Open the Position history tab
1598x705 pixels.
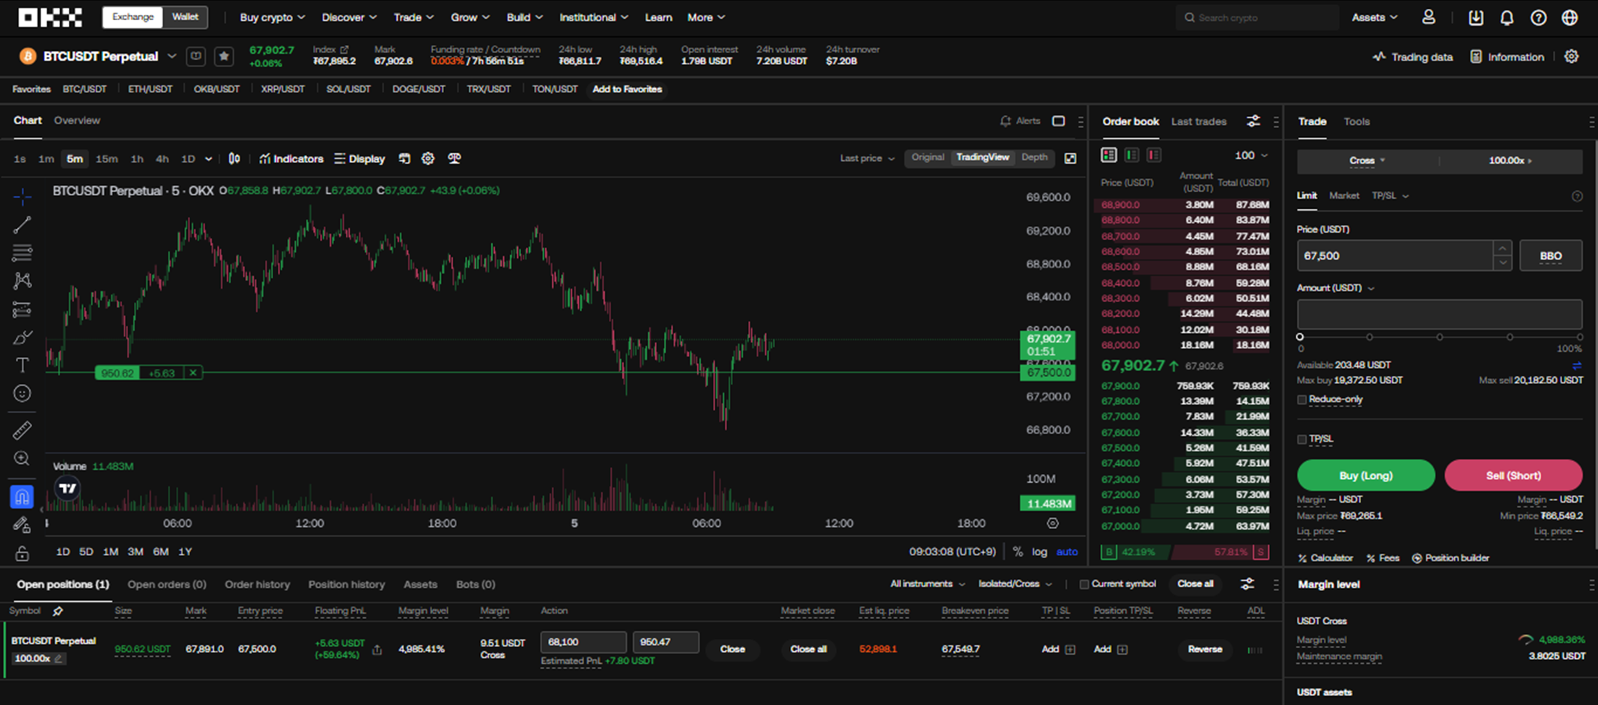346,584
